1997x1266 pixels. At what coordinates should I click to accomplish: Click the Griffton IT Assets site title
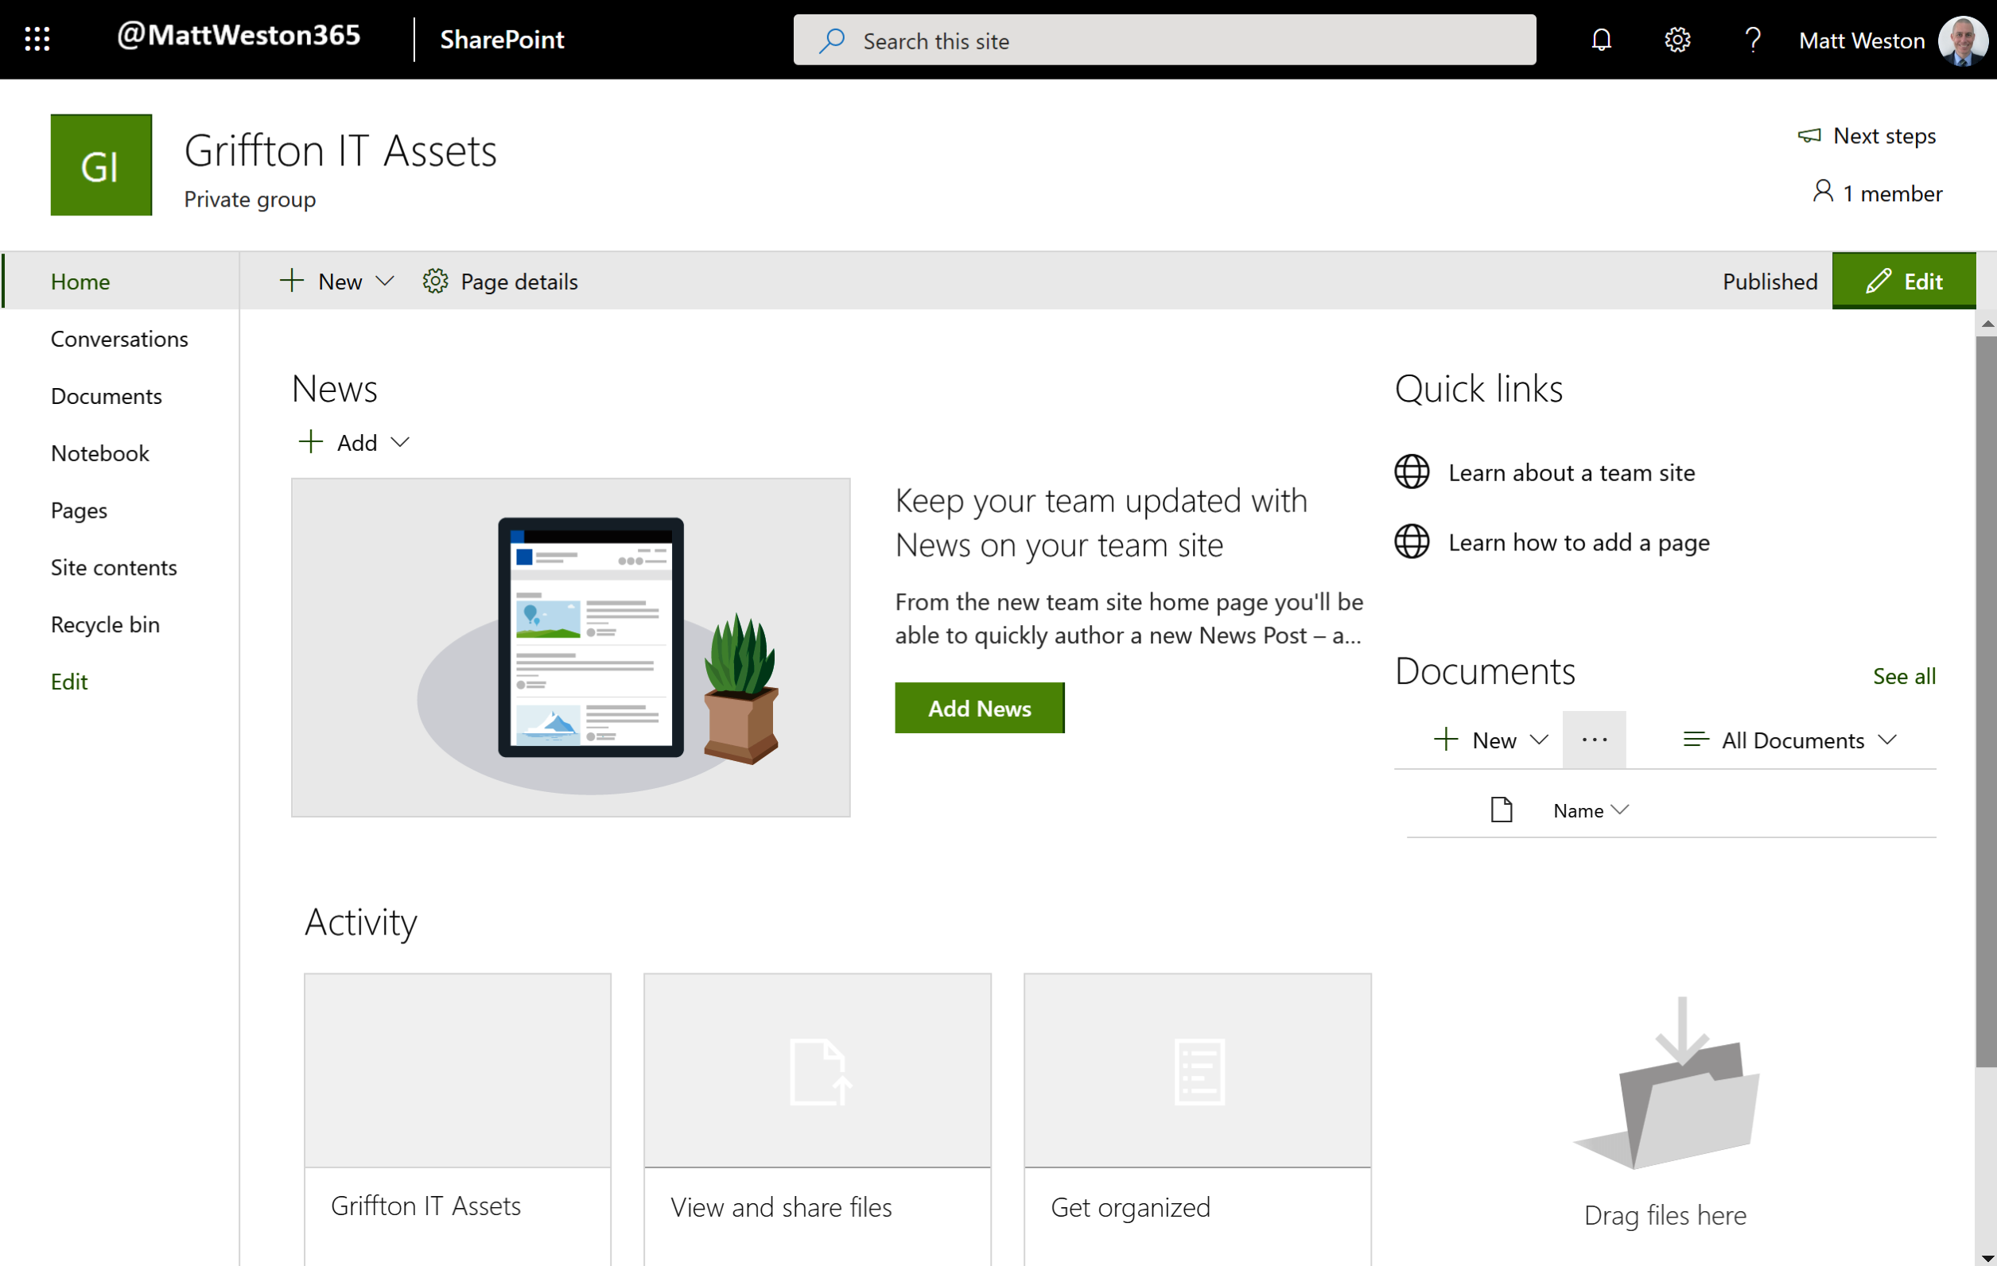(x=340, y=152)
